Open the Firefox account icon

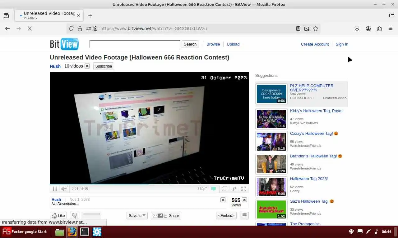[368, 29]
